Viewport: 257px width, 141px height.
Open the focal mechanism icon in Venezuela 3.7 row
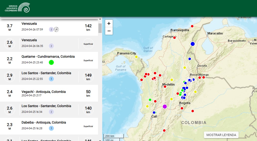coord(56,29)
